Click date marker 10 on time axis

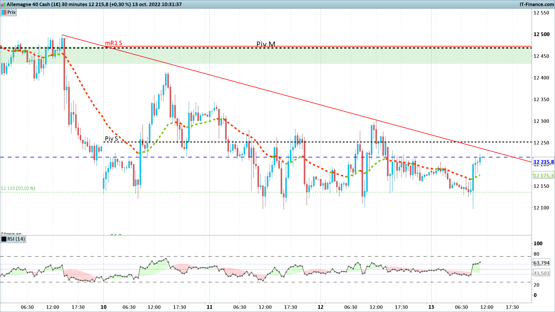103,307
